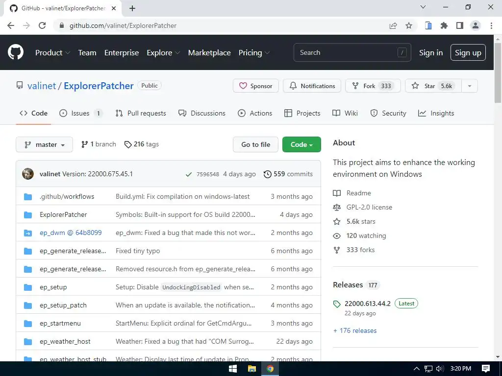502x376 pixels.
Task: Open the GPL-2.0 license link
Action: pos(369,208)
